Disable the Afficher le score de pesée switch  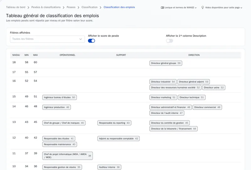[x=91, y=41]
